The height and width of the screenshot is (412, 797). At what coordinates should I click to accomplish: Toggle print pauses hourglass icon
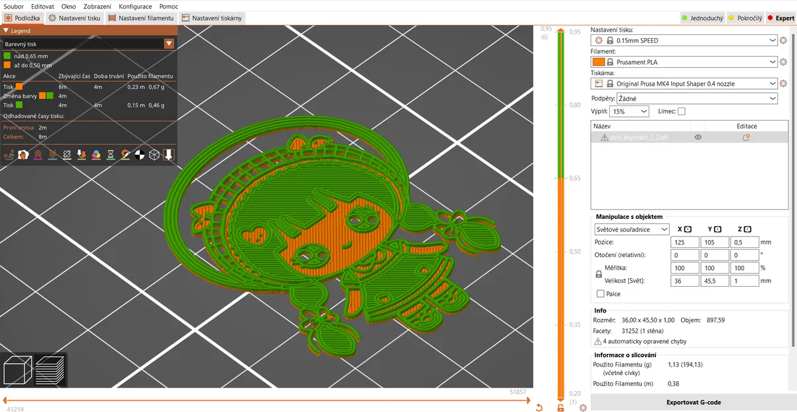point(111,155)
